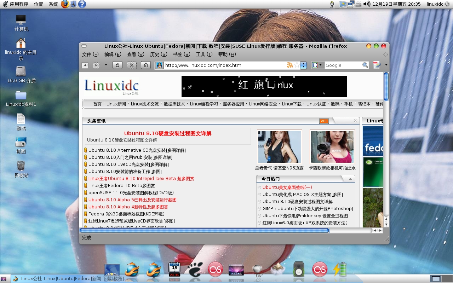This screenshot has width=453, height=283.
Task: Click the Home button in Firefox toolbar
Action: 145,65
